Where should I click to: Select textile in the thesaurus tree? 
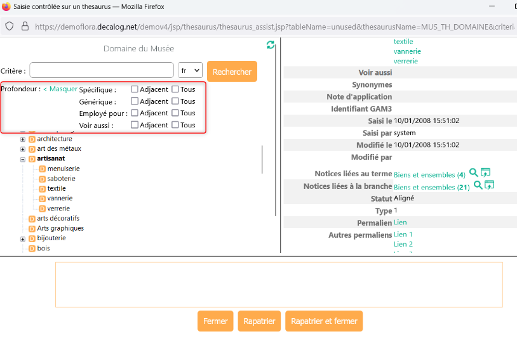[x=57, y=188]
